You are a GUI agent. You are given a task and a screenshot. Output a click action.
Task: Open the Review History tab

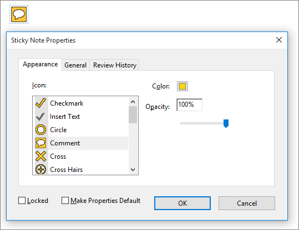click(115, 65)
